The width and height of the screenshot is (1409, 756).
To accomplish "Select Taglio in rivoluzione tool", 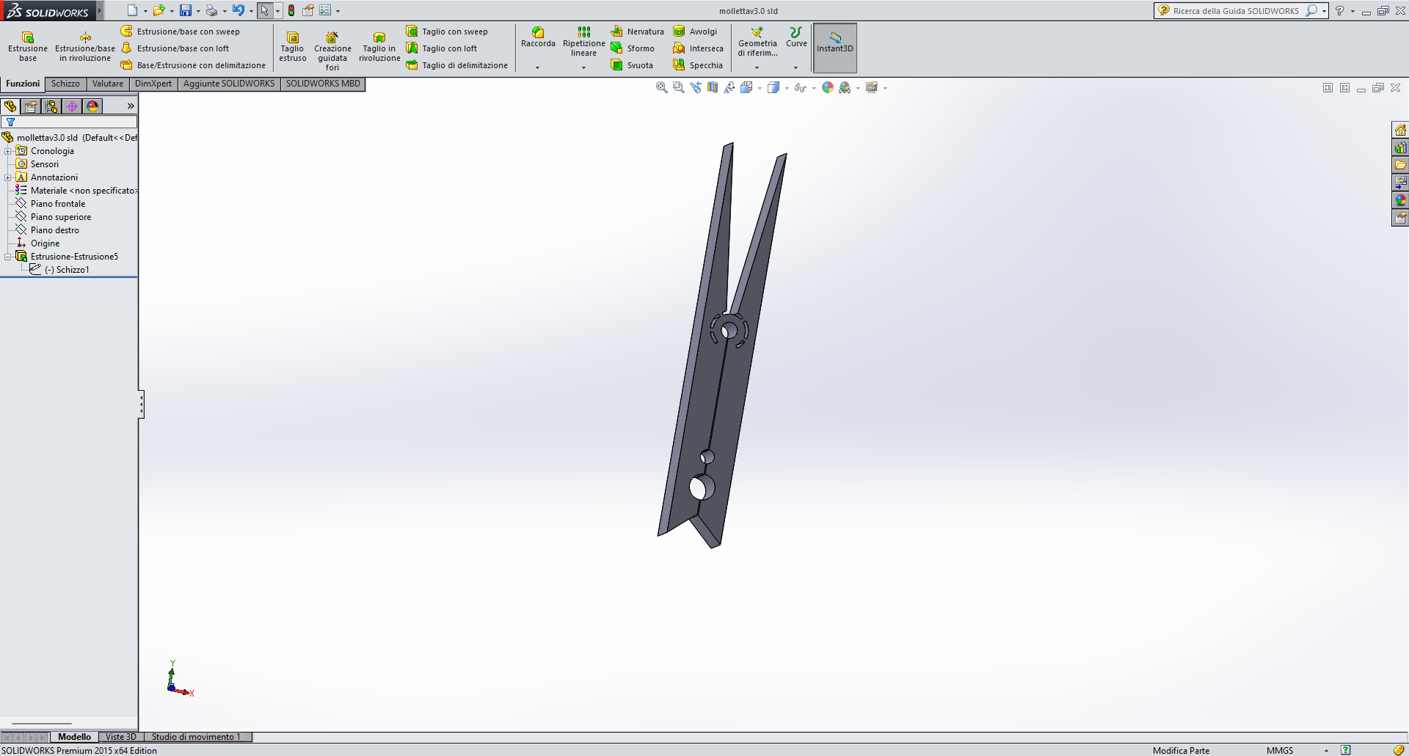I will 379,47.
